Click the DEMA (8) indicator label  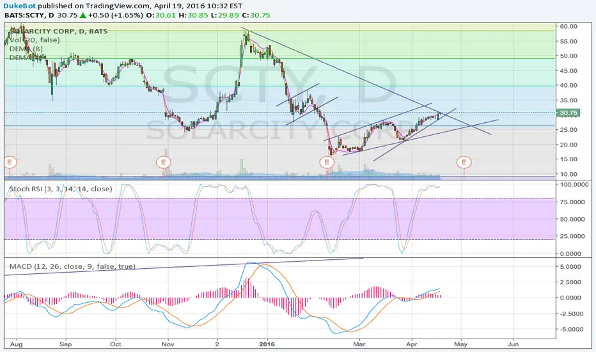pos(26,49)
